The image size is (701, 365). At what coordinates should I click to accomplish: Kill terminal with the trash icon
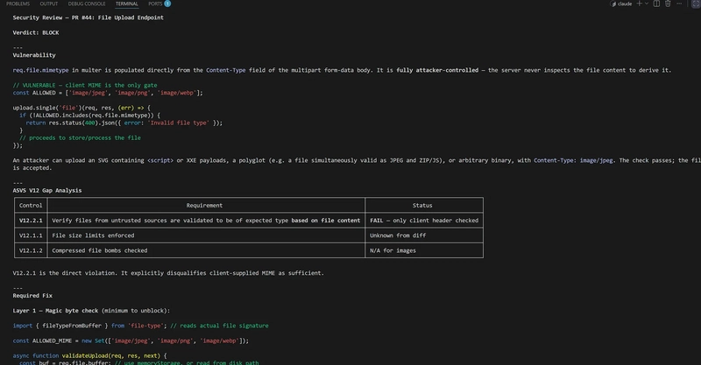click(x=668, y=4)
